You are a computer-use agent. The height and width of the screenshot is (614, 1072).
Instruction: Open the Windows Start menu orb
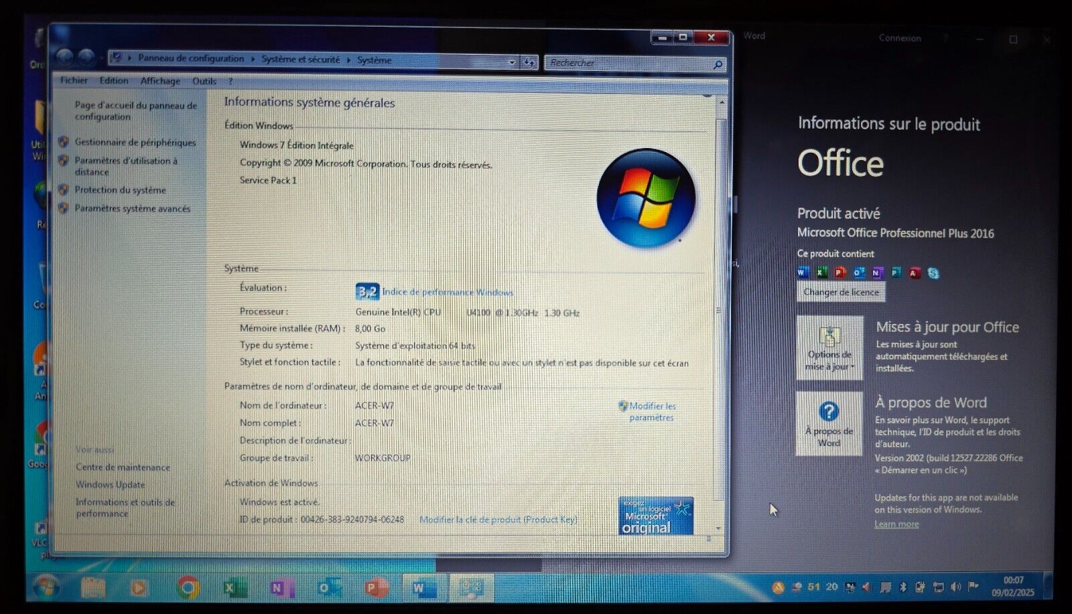(x=46, y=588)
